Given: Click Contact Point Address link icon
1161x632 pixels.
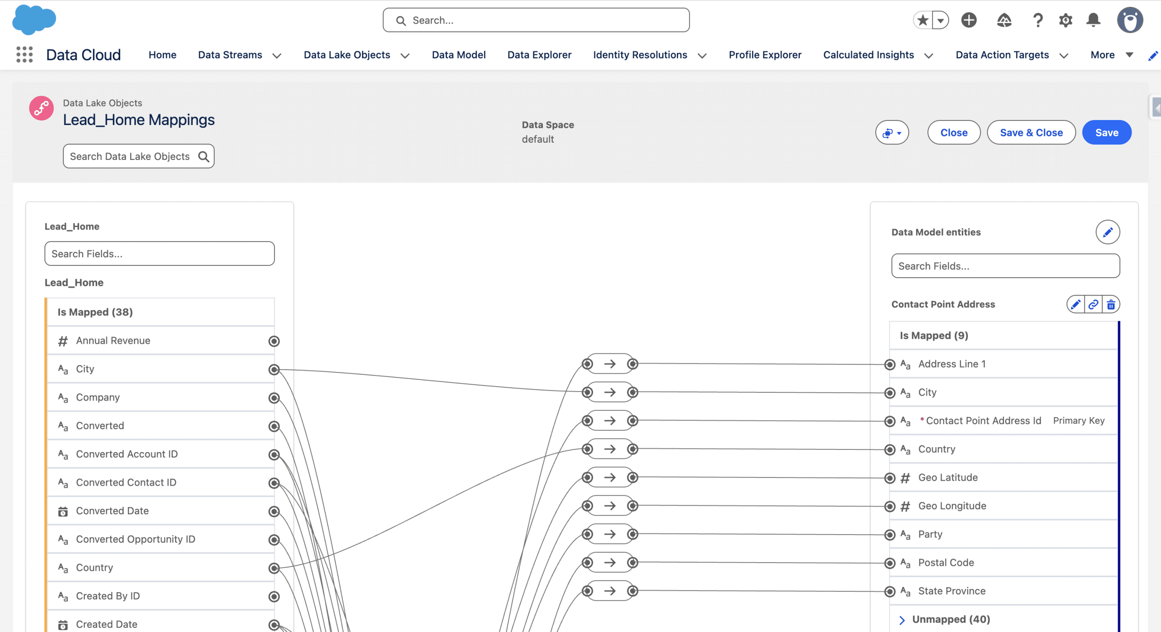Looking at the screenshot, I should pos(1093,304).
